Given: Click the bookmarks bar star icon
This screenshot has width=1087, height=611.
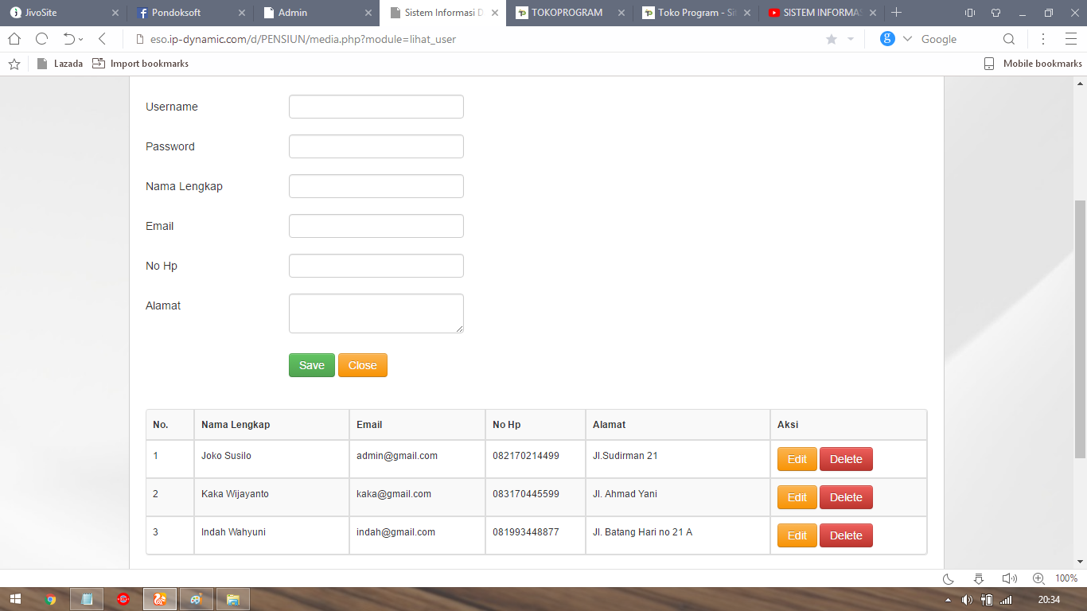Looking at the screenshot, I should pos(14,64).
